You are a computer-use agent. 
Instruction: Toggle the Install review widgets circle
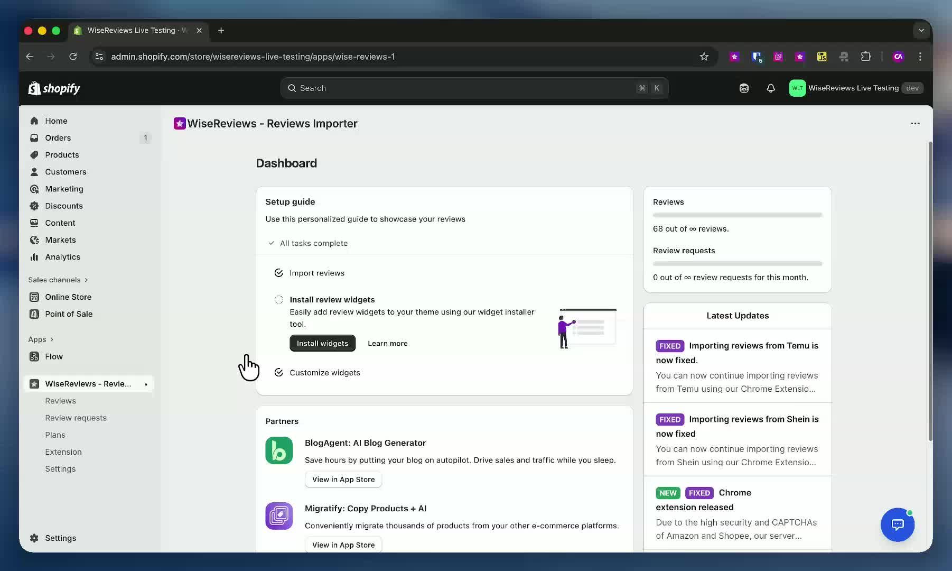coord(278,300)
